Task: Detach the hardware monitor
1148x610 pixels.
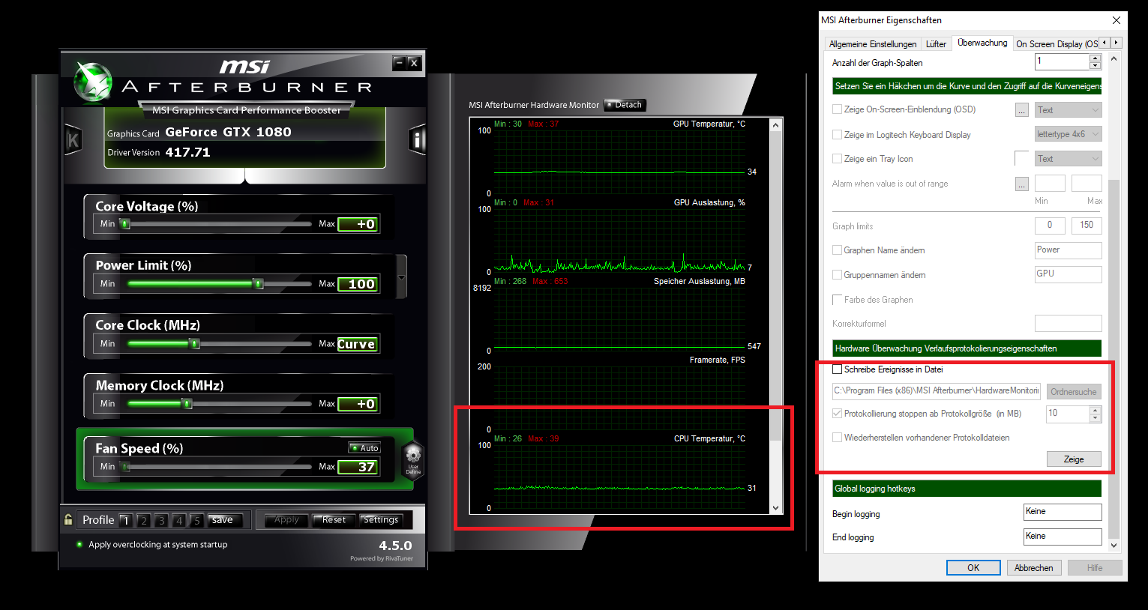Action: click(625, 105)
